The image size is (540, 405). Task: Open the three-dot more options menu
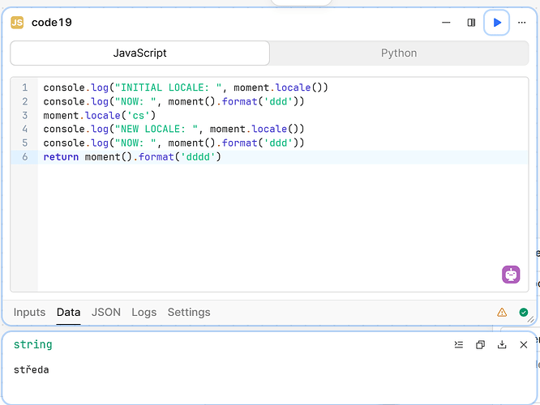coord(522,23)
